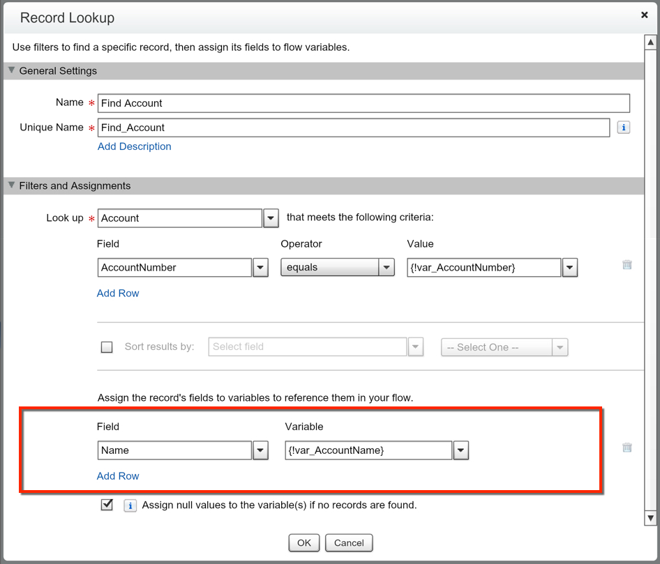The image size is (660, 564).
Task: Collapse the Filters and Assignments section
Action: click(10, 186)
